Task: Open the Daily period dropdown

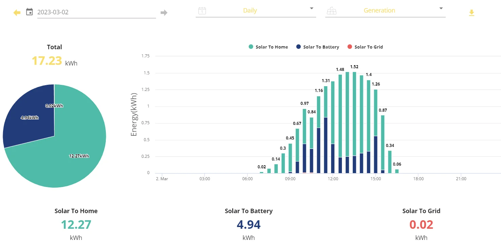Action: 256,11
